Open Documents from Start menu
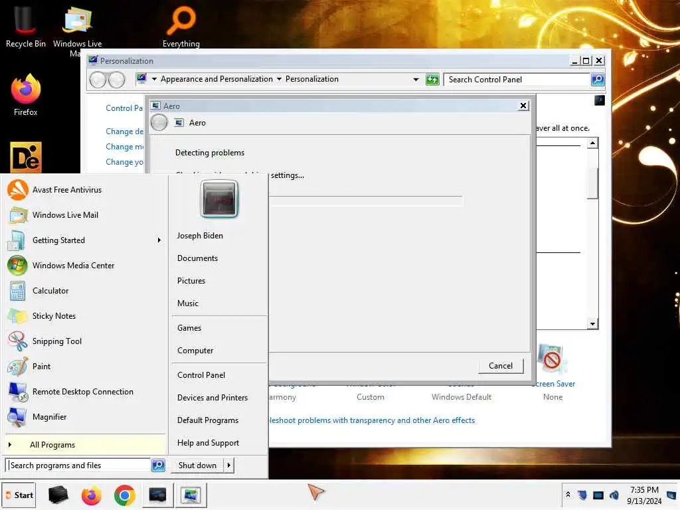Viewport: 680px width, 510px height. pyautogui.click(x=197, y=258)
